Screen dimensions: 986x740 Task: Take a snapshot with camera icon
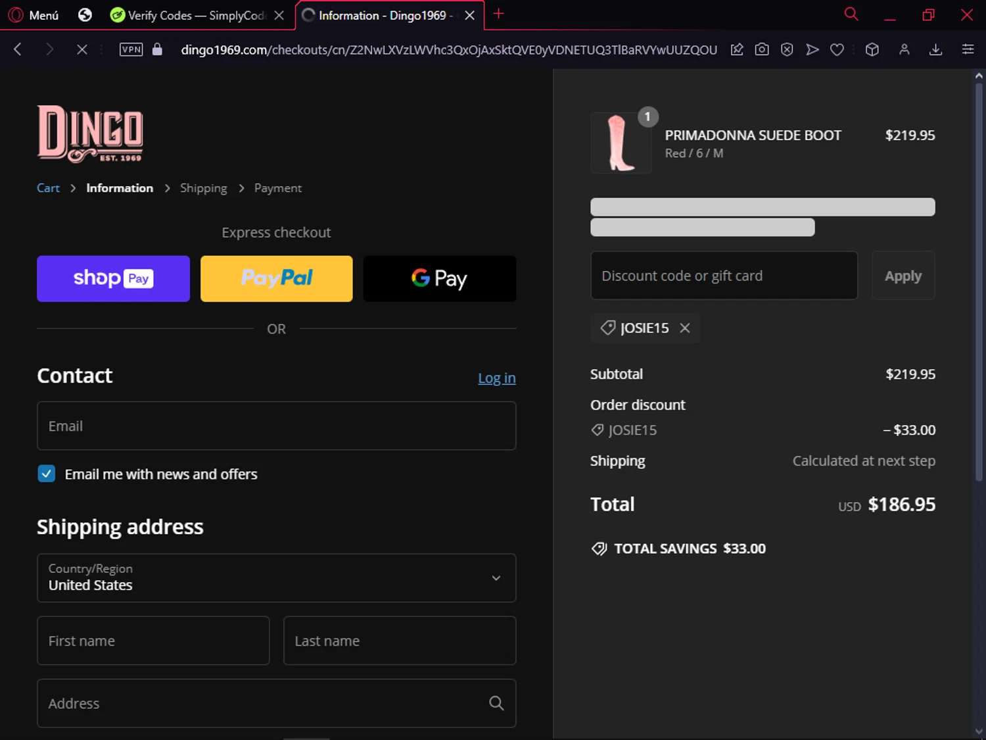tap(762, 49)
